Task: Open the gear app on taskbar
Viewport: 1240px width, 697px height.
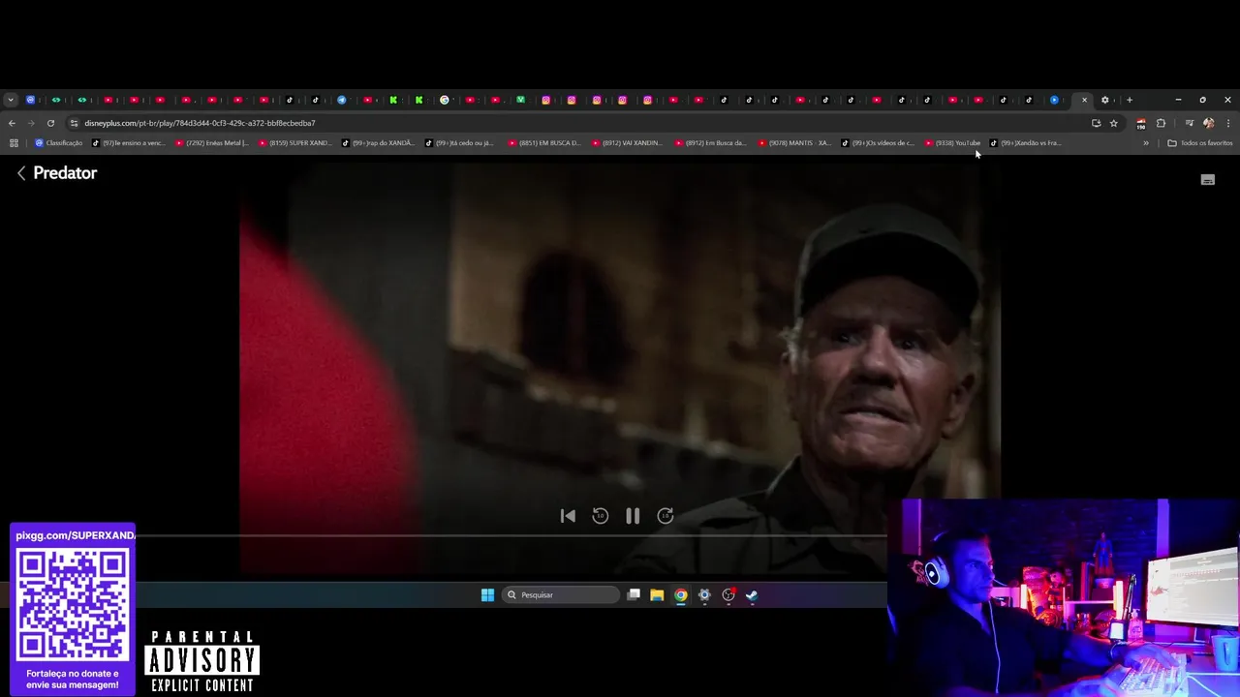Action: pyautogui.click(x=704, y=595)
